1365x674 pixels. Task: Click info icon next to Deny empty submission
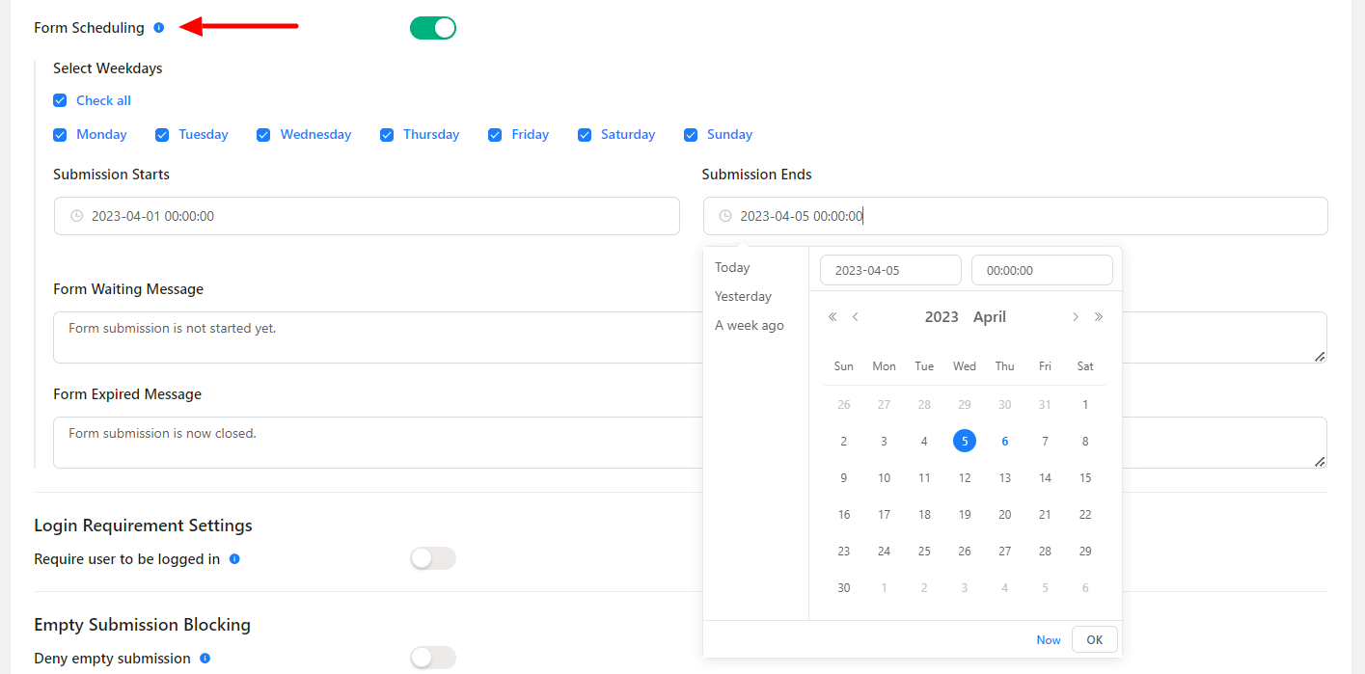coord(205,659)
